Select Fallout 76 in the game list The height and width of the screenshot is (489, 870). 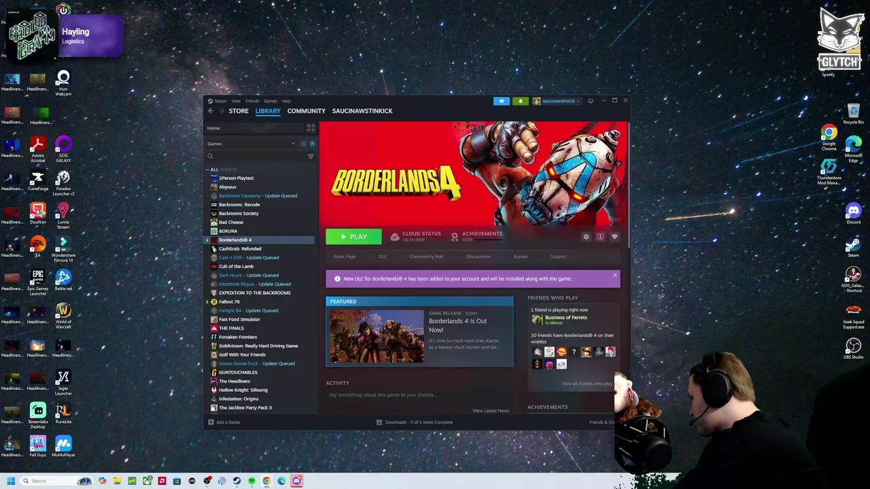[228, 302]
